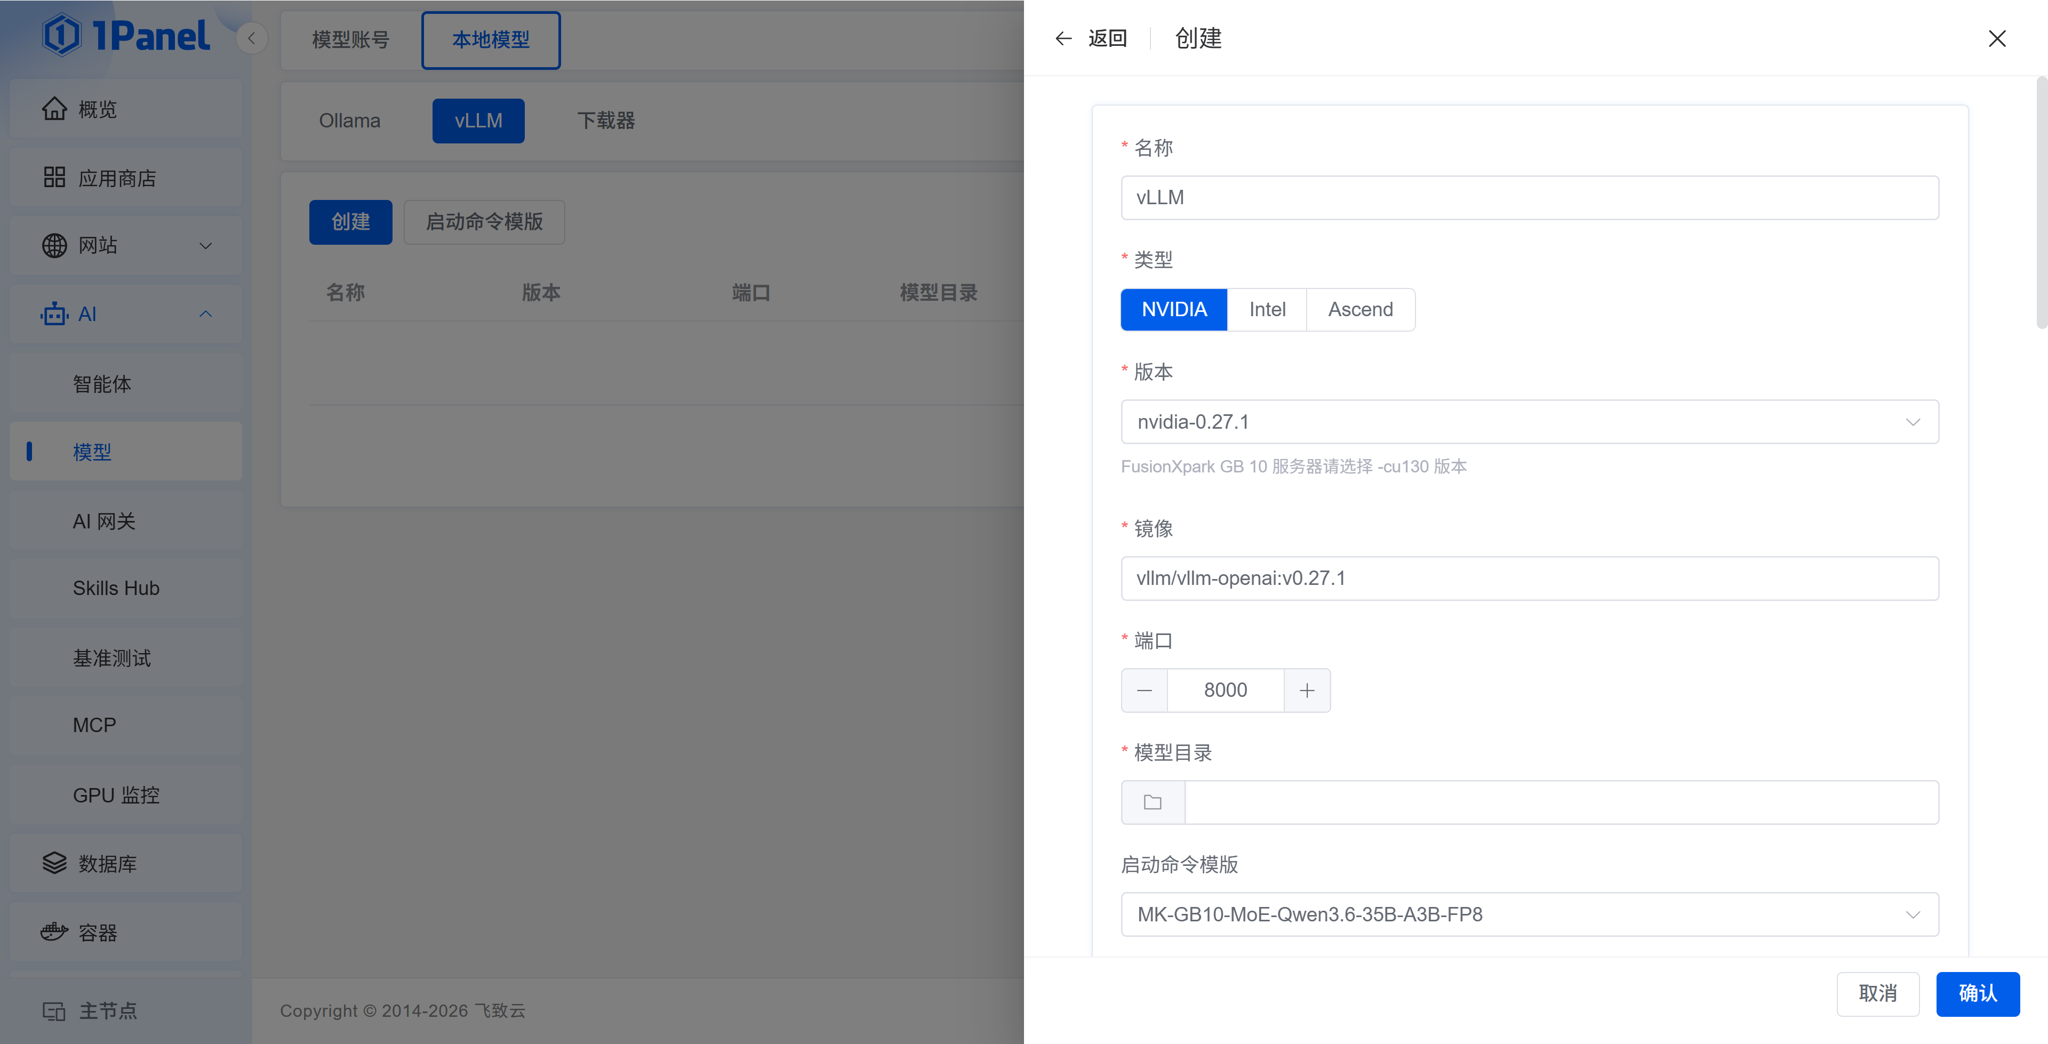The width and height of the screenshot is (2048, 1044).
Task: Click the 返回 link
Action: point(1108,38)
